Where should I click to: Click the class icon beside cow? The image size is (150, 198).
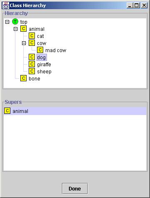click(32, 43)
